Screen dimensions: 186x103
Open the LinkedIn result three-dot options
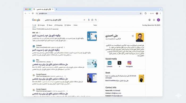(x=64, y=47)
